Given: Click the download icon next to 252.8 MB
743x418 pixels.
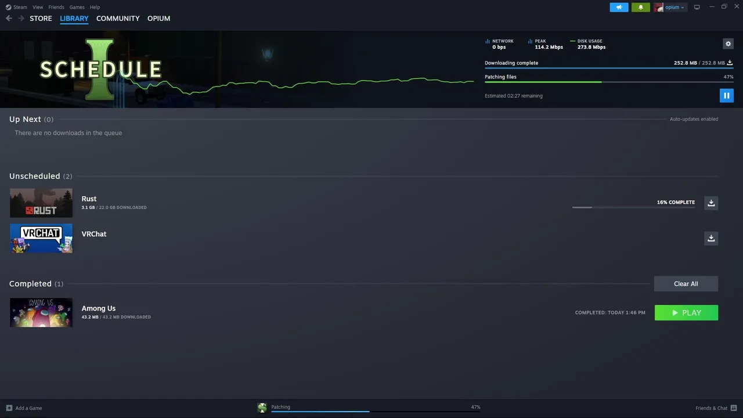Looking at the screenshot, I should 730,63.
